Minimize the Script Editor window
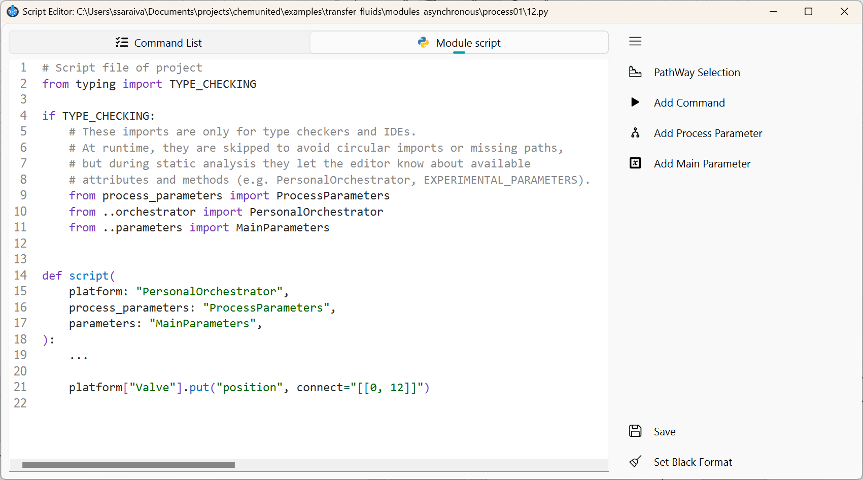 773,11
